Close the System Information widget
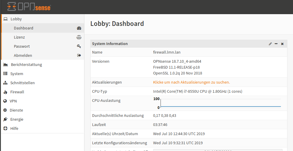 click(x=282, y=44)
